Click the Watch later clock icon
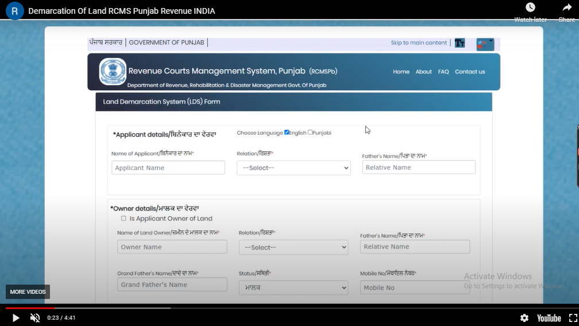The width and height of the screenshot is (579, 326). (530, 7)
